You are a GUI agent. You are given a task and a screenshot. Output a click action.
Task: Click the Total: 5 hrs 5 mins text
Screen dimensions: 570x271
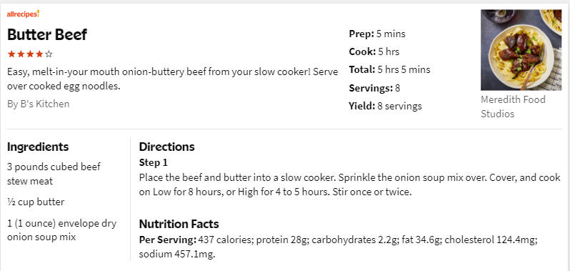pos(390,69)
